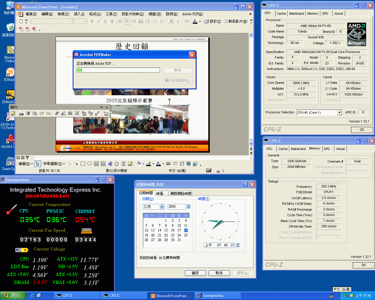Viewport: 375px width, 300px height.
Task: Click the Start (開始) button
Action: (13, 296)
